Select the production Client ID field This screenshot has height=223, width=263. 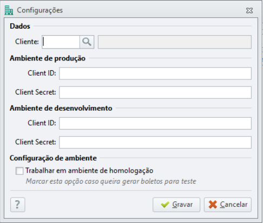tap(155, 73)
